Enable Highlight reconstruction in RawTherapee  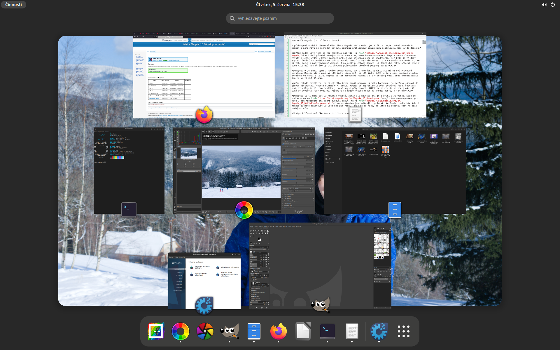(283, 150)
